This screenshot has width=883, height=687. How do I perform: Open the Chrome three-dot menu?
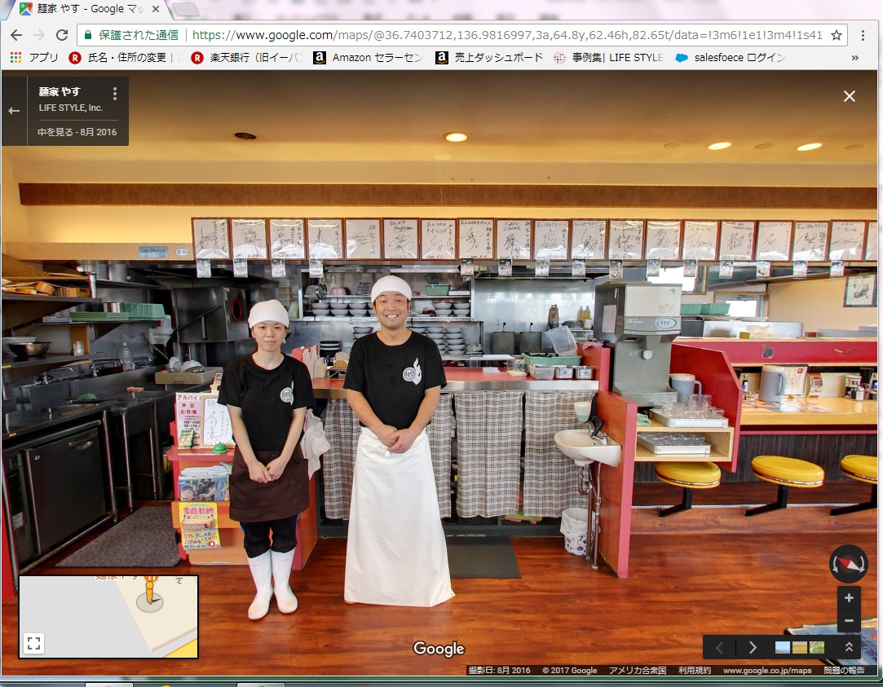click(x=863, y=35)
